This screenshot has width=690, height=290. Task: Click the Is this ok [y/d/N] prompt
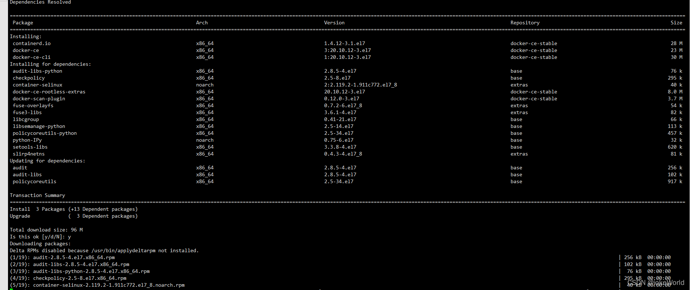(40, 237)
